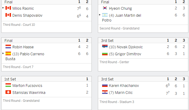This screenshot has width=189, height=110.
Task: Click the Spanish flag by Pablo Carreno Busta
Action: [x=8, y=53]
